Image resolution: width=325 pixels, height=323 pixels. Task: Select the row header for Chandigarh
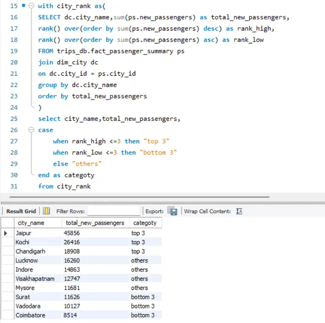[6, 251]
